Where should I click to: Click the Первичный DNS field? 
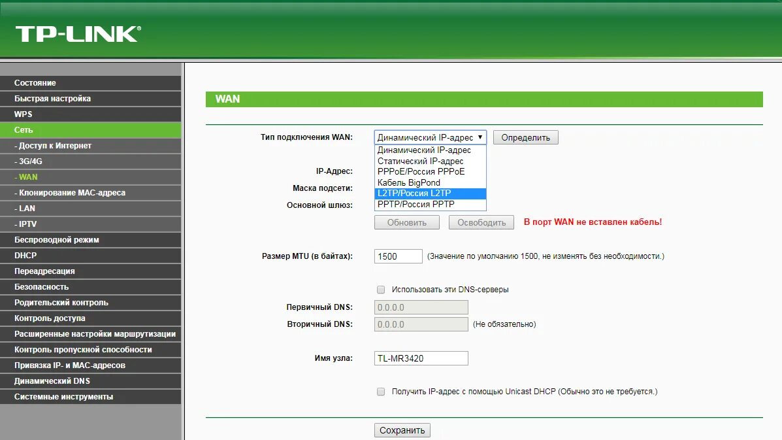(x=421, y=307)
